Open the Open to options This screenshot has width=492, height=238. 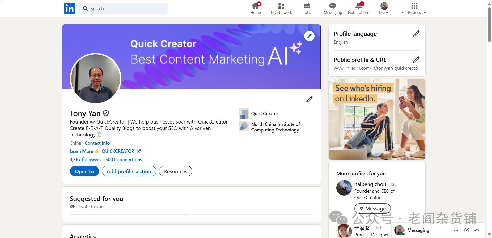(x=84, y=171)
